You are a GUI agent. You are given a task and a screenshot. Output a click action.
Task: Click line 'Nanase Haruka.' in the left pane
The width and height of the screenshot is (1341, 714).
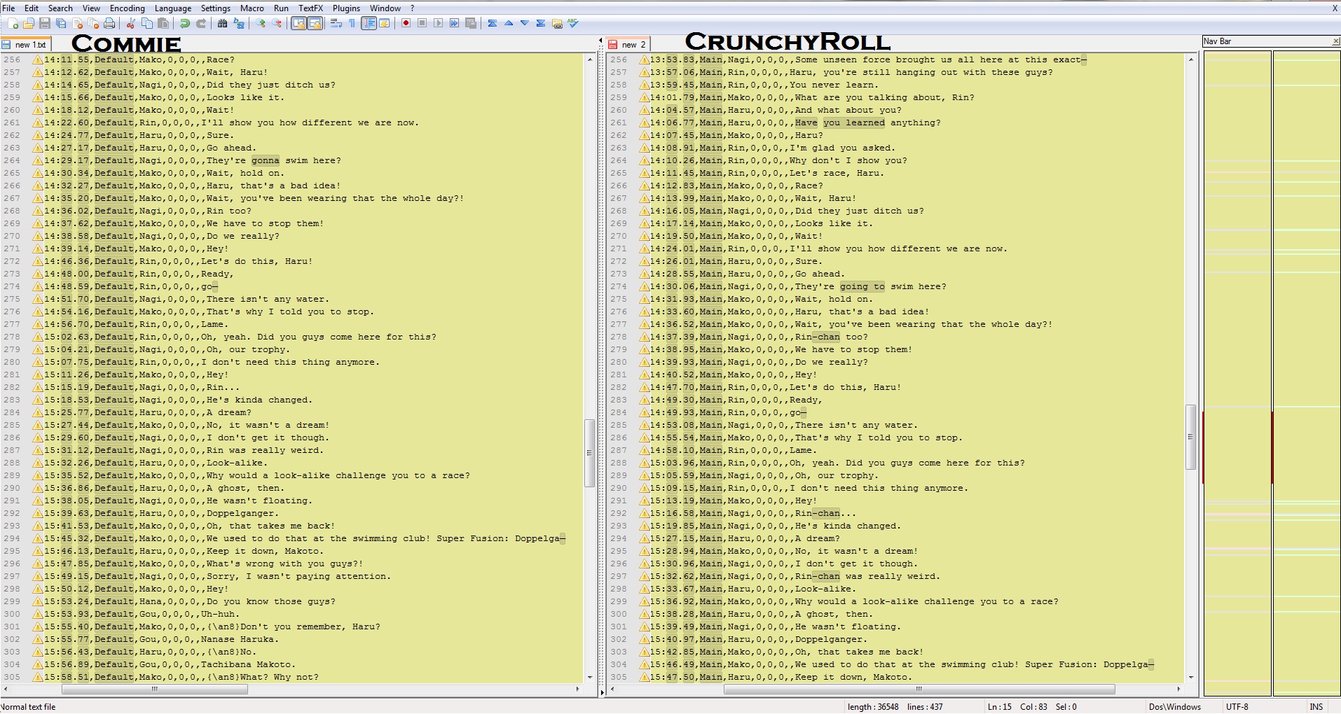[161, 640]
